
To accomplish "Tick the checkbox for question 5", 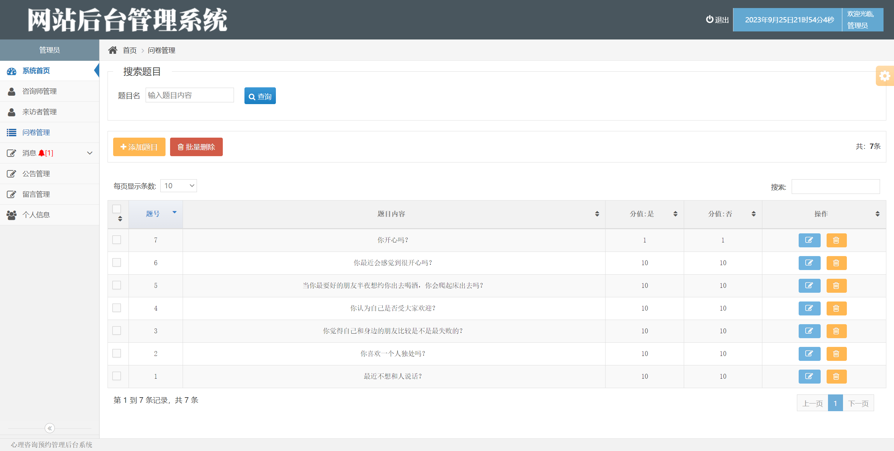I will coord(117,285).
